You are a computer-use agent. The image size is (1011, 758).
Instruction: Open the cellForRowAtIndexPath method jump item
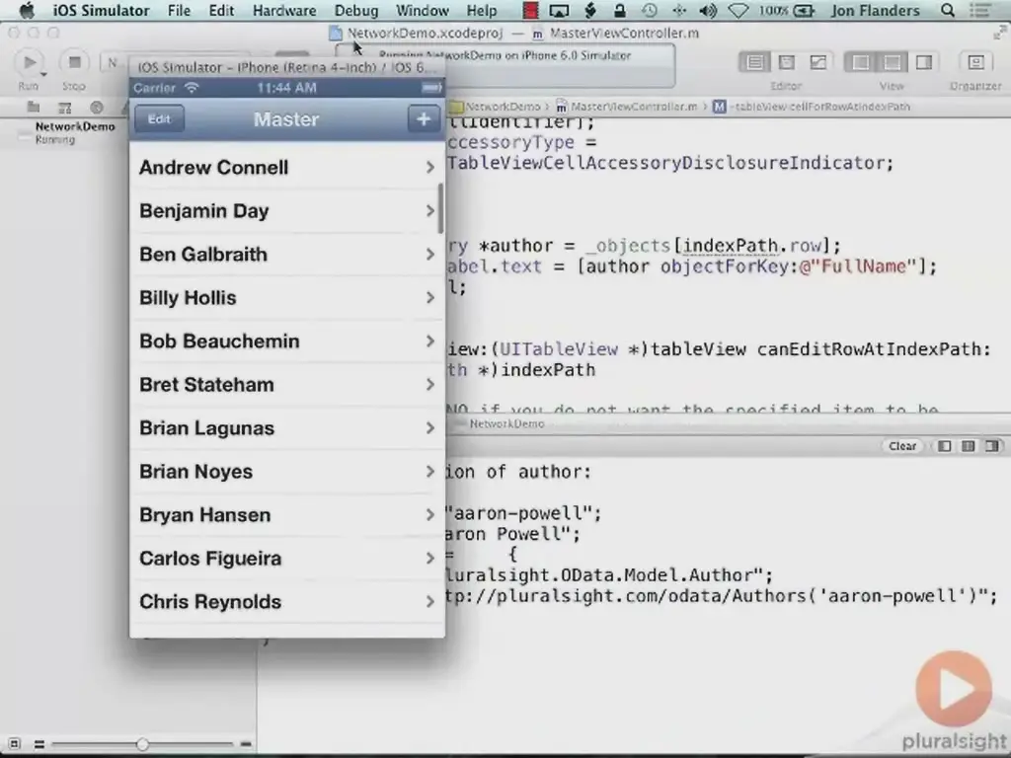coord(812,107)
